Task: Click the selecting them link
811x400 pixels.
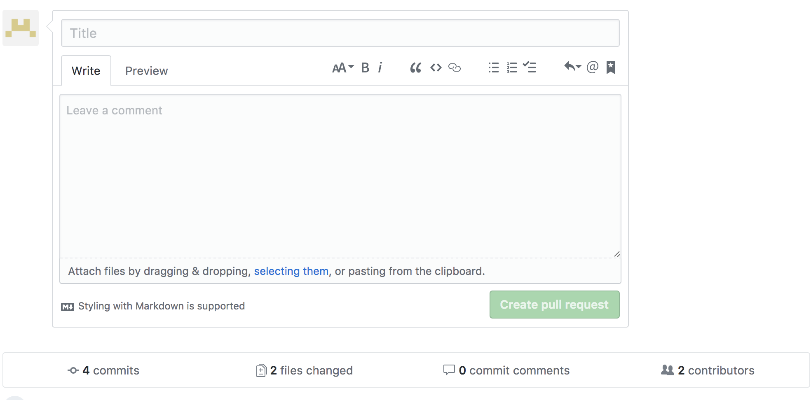Action: coord(291,271)
